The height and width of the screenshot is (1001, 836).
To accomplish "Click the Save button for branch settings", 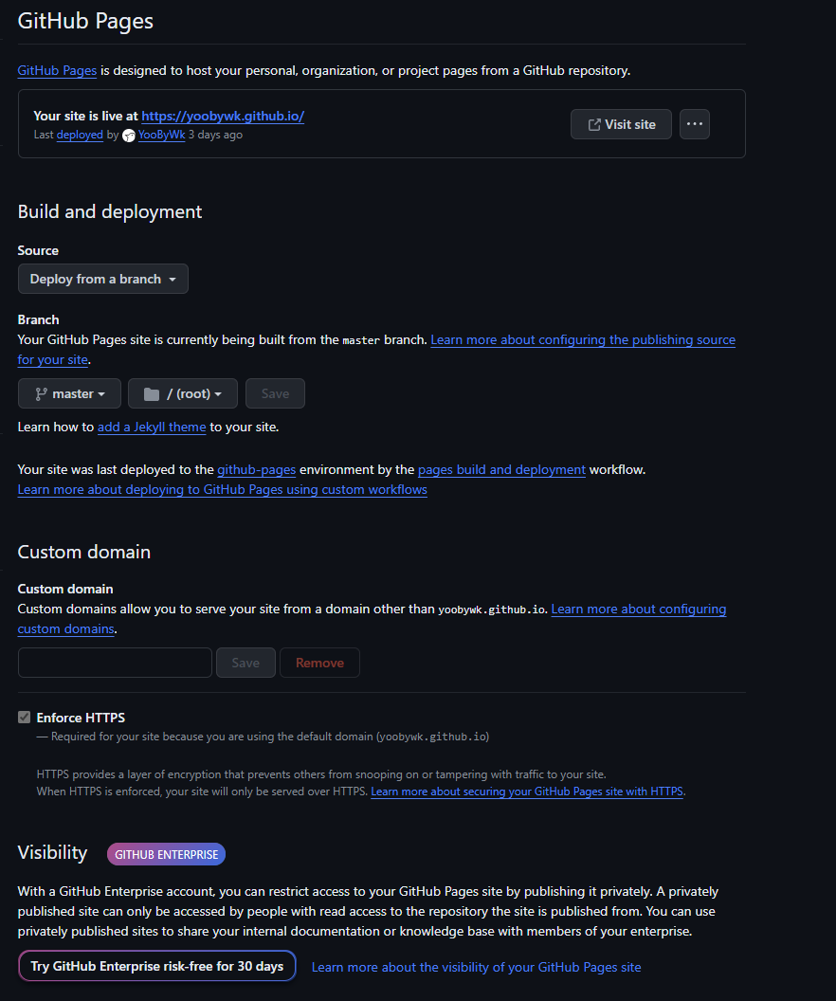I will coord(275,394).
